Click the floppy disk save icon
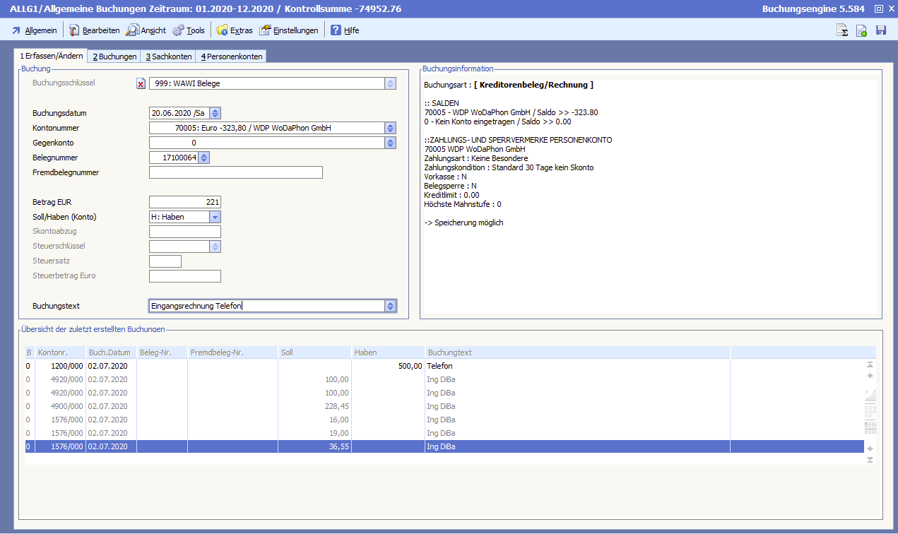This screenshot has height=534, width=898. point(881,30)
